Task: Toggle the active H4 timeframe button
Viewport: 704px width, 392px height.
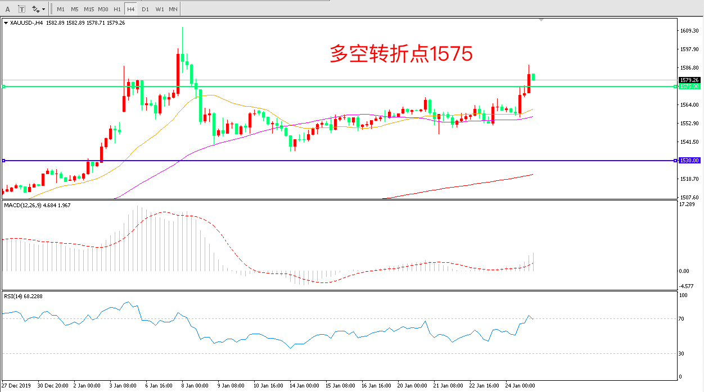Action: [131, 9]
